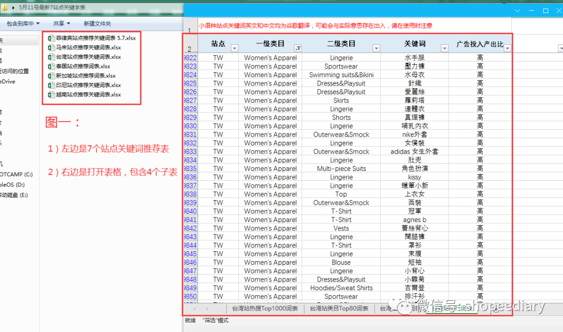563x332 pixels.
Task: Click the 关键词 header cell
Action: pos(415,44)
